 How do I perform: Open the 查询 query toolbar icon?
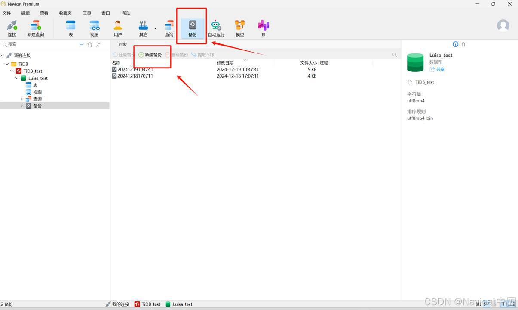pos(169,28)
